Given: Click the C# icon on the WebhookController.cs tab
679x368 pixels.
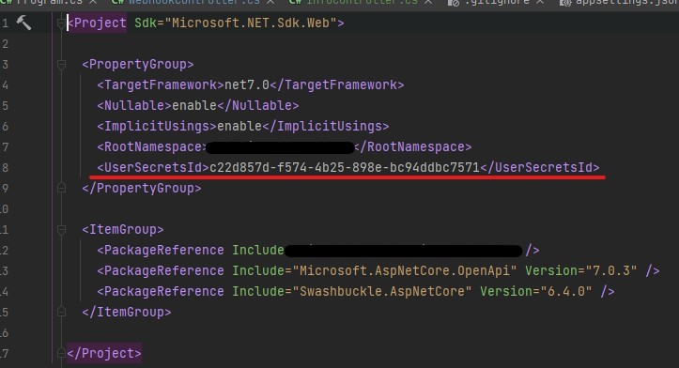Looking at the screenshot, I should (117, 2).
